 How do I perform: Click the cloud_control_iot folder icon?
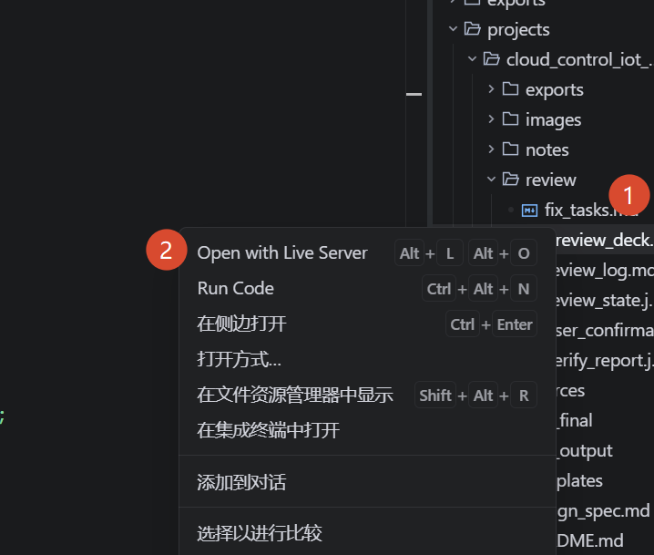tap(492, 59)
